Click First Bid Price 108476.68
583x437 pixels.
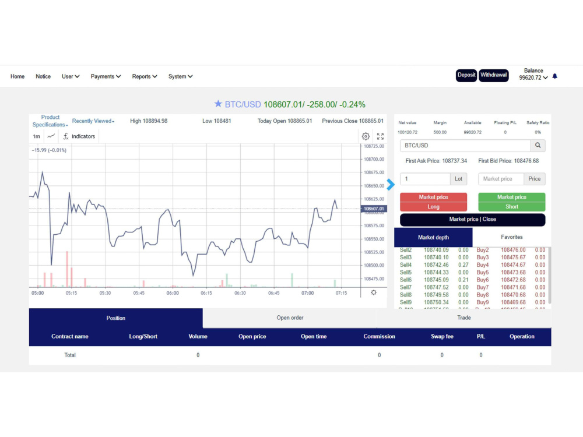pyautogui.click(x=508, y=161)
